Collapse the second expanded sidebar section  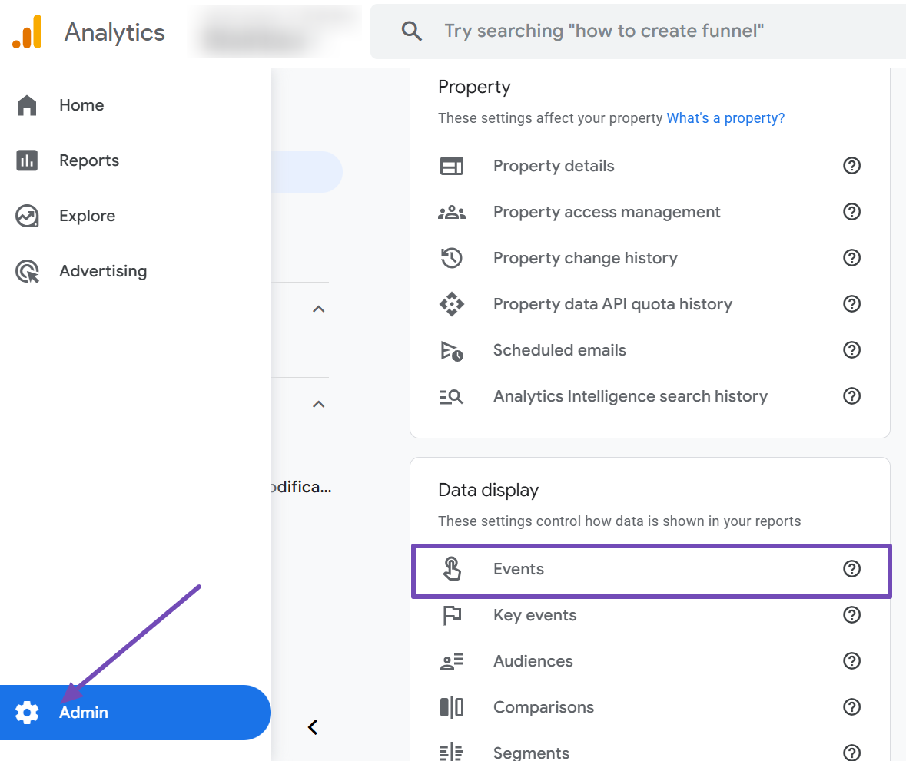coord(318,404)
